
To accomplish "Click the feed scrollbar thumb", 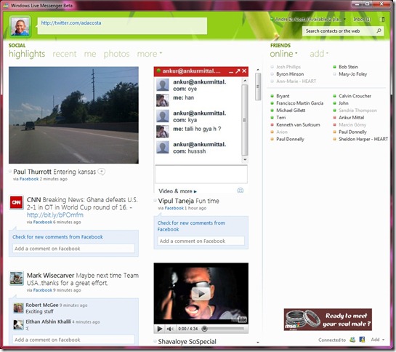I will tap(258, 87).
